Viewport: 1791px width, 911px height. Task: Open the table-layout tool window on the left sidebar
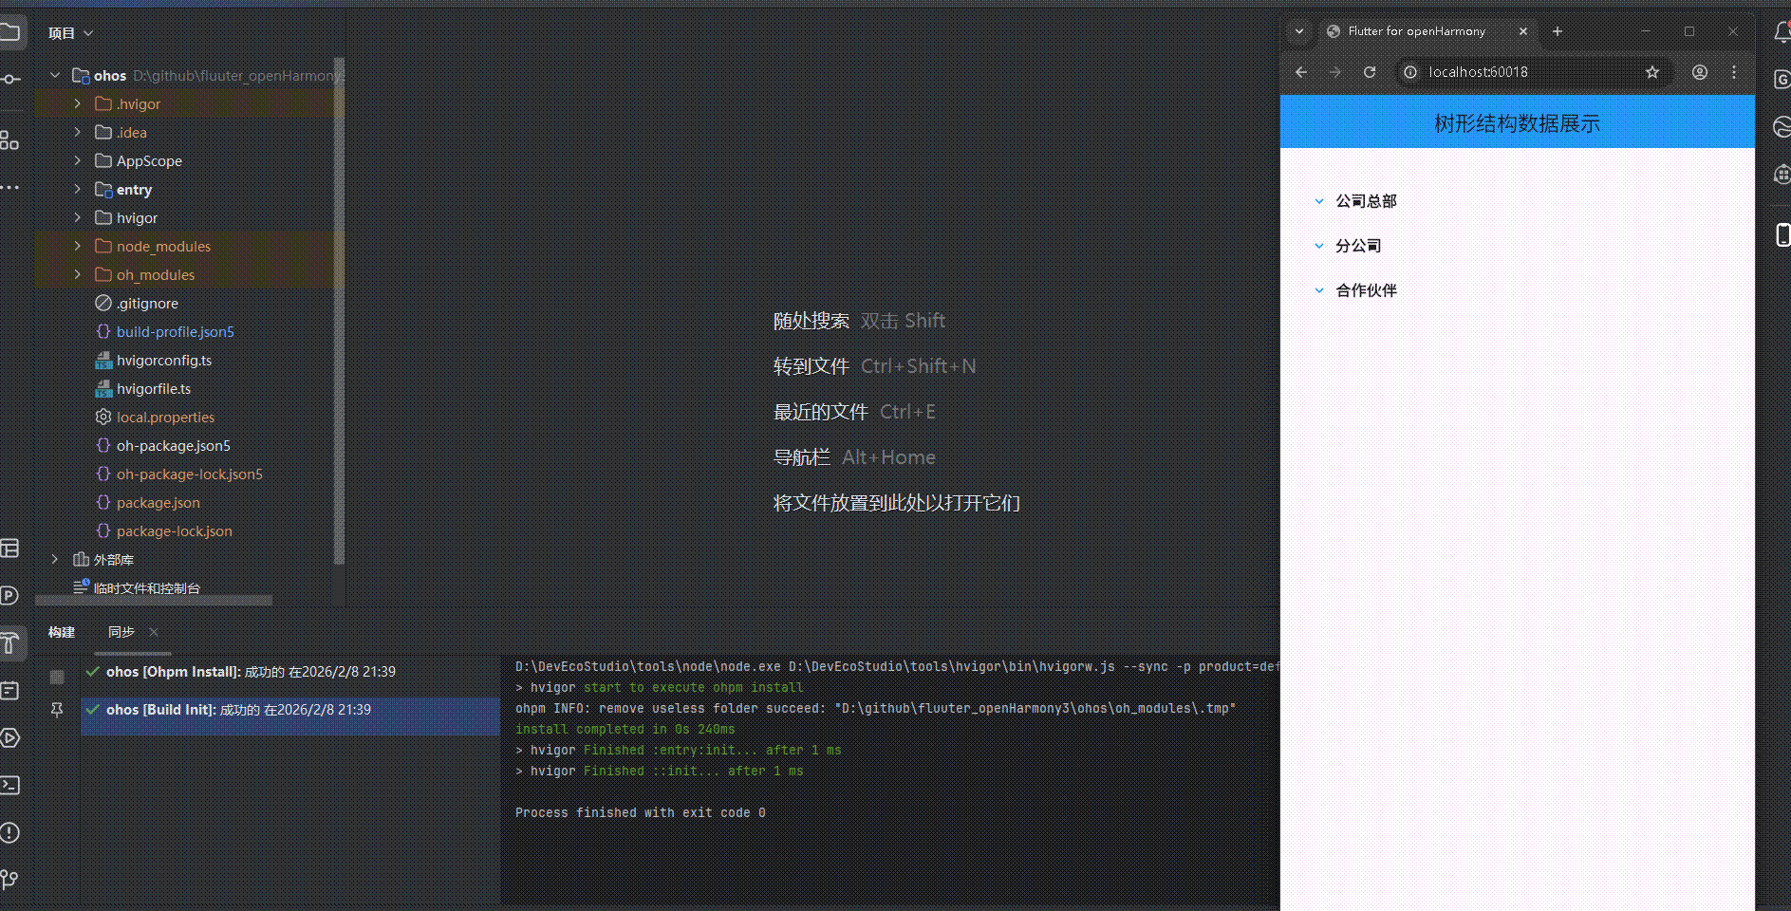click(x=9, y=548)
